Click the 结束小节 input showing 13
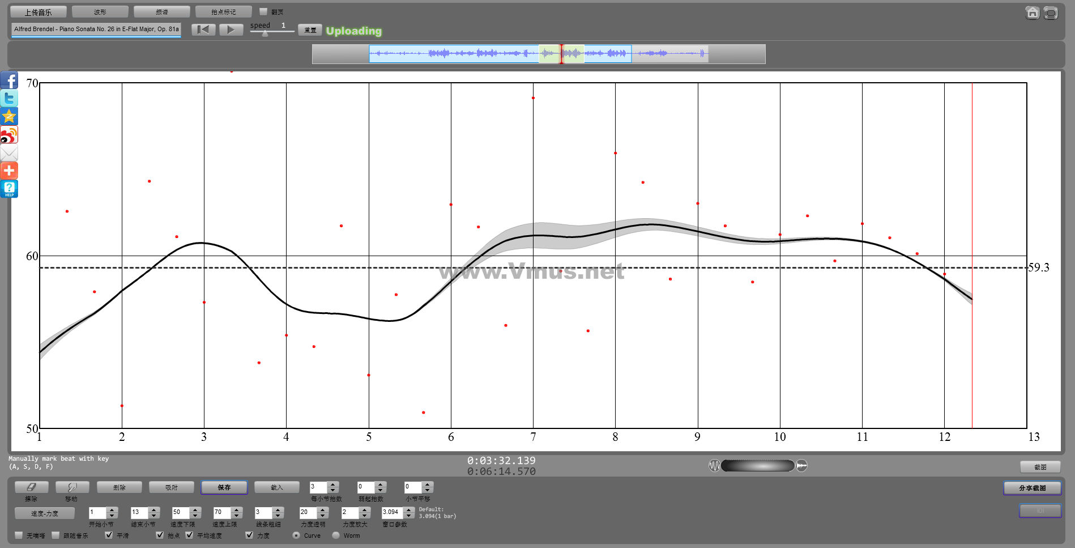Image resolution: width=1075 pixels, height=548 pixels. coord(139,512)
